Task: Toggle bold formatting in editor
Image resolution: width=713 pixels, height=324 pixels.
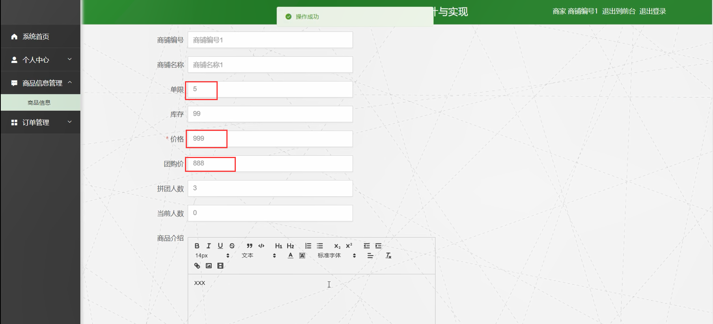Action: coord(197,246)
